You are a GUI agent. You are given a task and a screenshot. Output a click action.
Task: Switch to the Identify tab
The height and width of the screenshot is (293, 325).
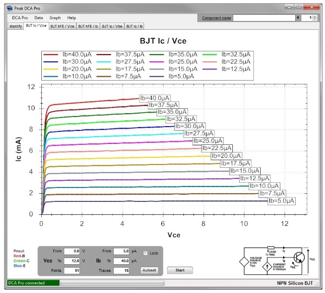click(x=15, y=26)
